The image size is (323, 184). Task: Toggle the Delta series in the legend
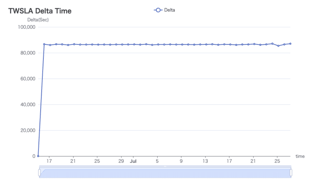coord(164,10)
